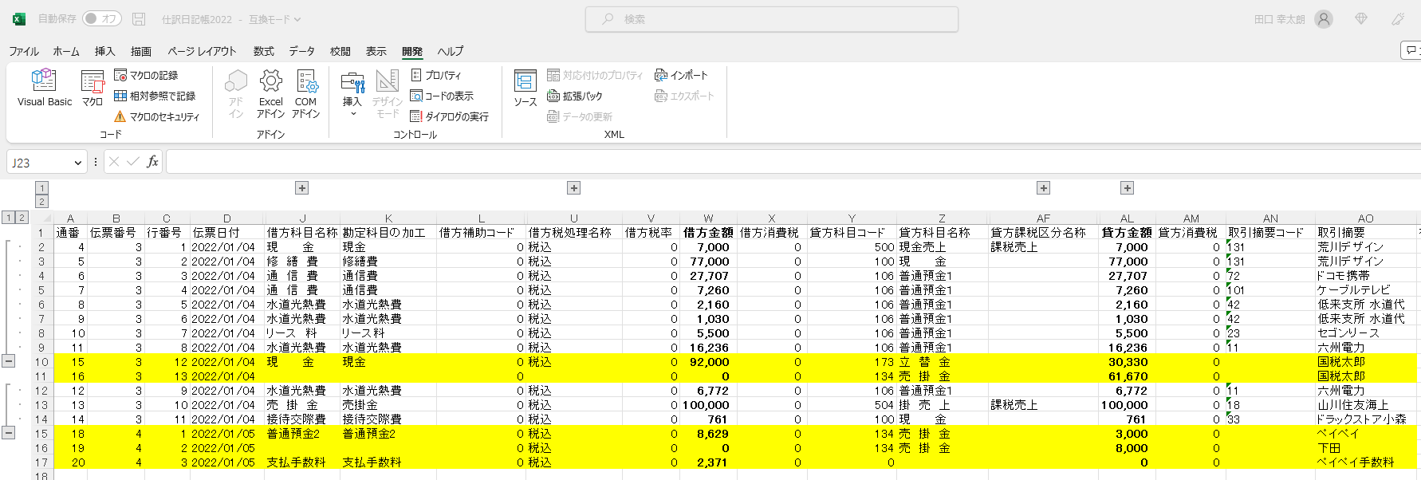Open プロパティ in the controls group

click(436, 75)
